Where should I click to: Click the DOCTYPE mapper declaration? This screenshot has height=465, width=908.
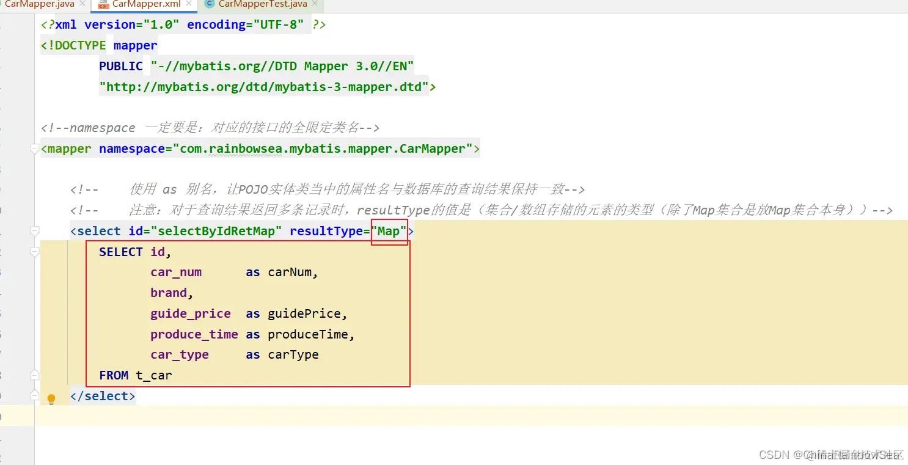pos(99,45)
